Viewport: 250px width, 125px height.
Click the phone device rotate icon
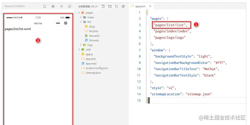[x=45, y=6]
